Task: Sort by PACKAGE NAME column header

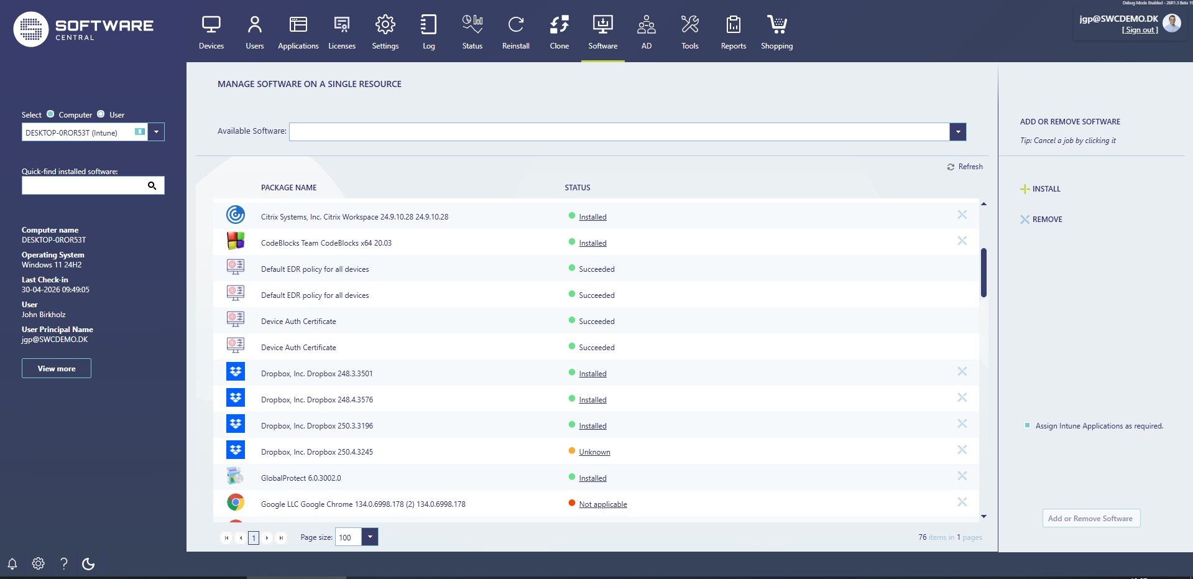Action: tap(288, 188)
